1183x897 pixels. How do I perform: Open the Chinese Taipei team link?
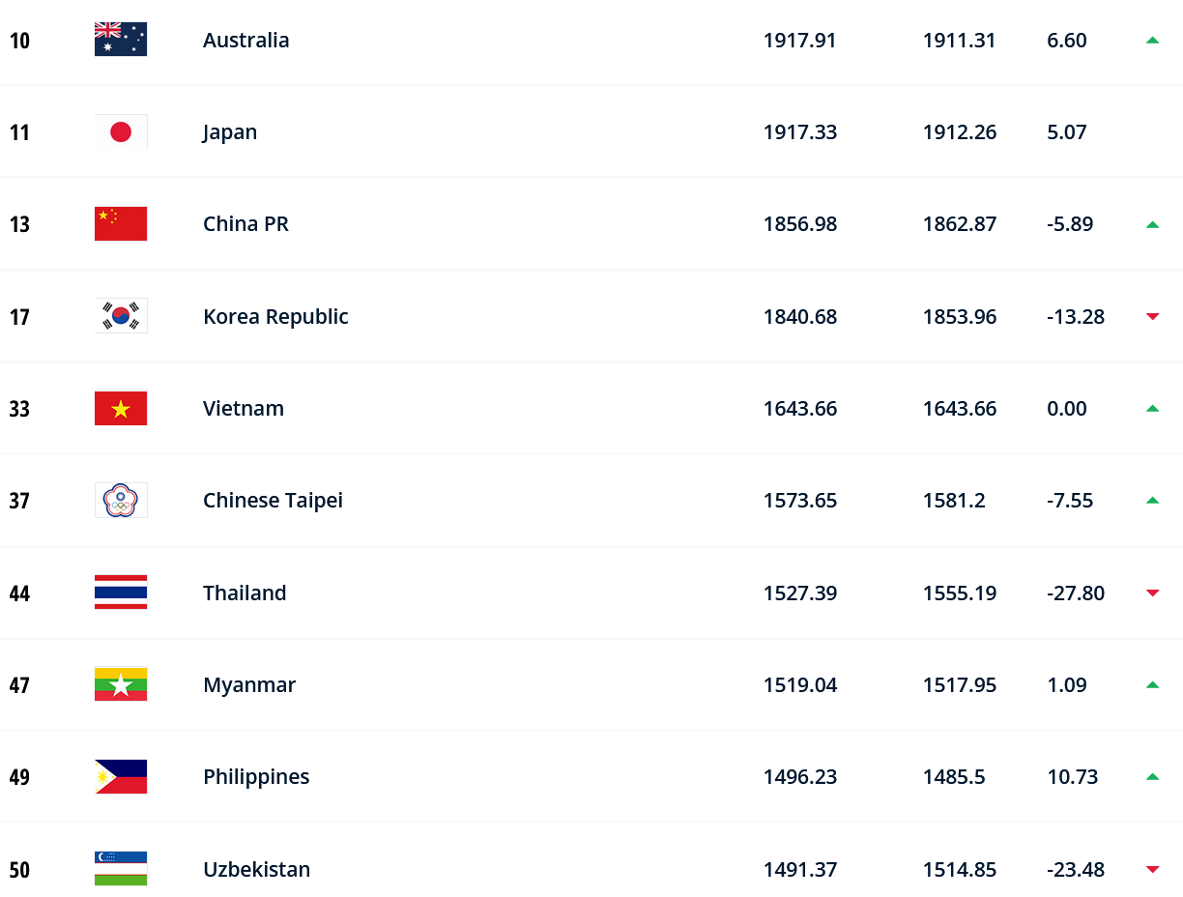pos(273,501)
